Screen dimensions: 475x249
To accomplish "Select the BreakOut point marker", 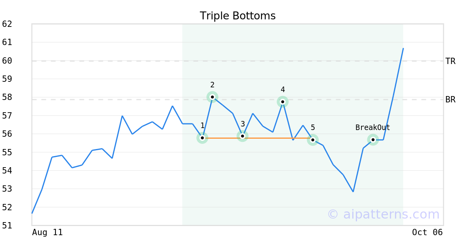I will (373, 140).
